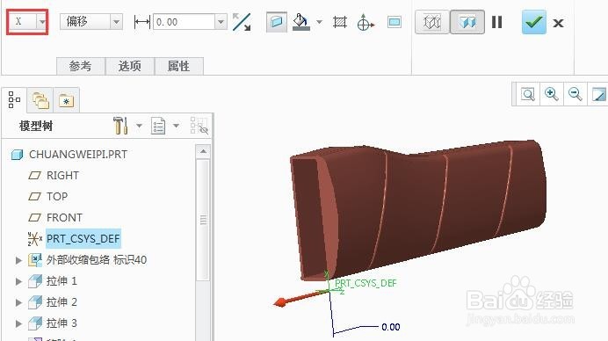Select the TOP datum plane
The height and width of the screenshot is (341, 608).
click(57, 196)
